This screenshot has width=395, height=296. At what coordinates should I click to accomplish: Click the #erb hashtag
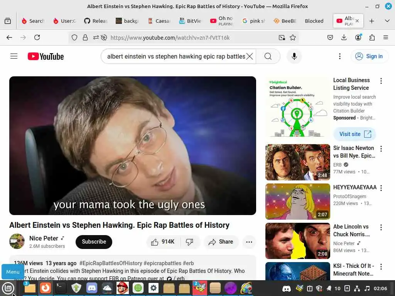tap(188, 263)
